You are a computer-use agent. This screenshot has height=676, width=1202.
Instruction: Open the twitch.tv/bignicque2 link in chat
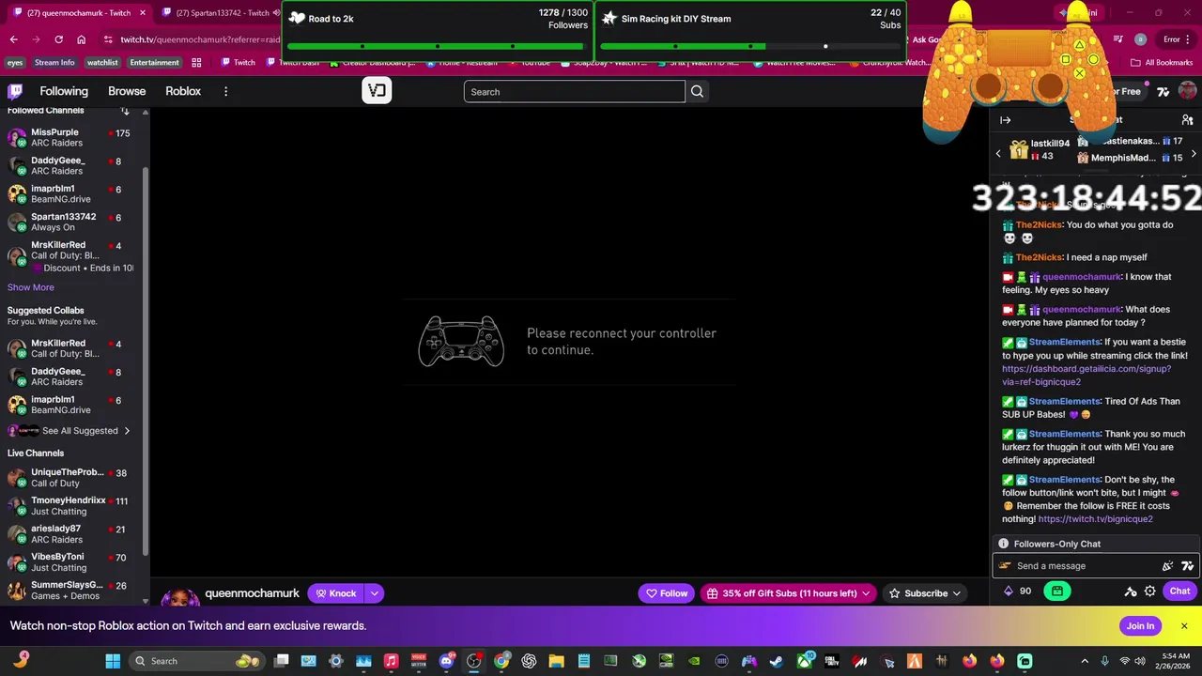(1095, 519)
